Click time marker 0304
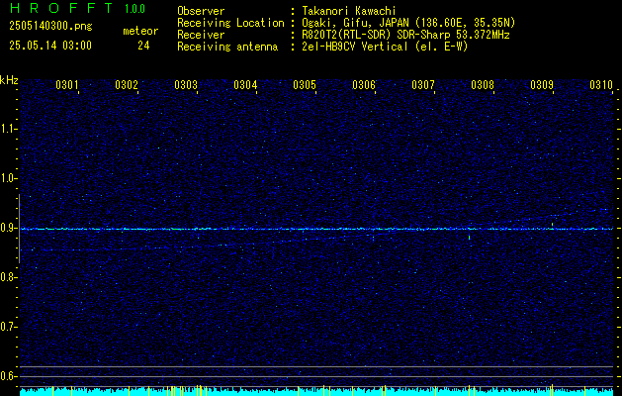 click(x=245, y=85)
